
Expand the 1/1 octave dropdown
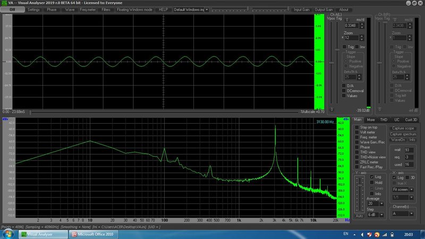(411, 198)
